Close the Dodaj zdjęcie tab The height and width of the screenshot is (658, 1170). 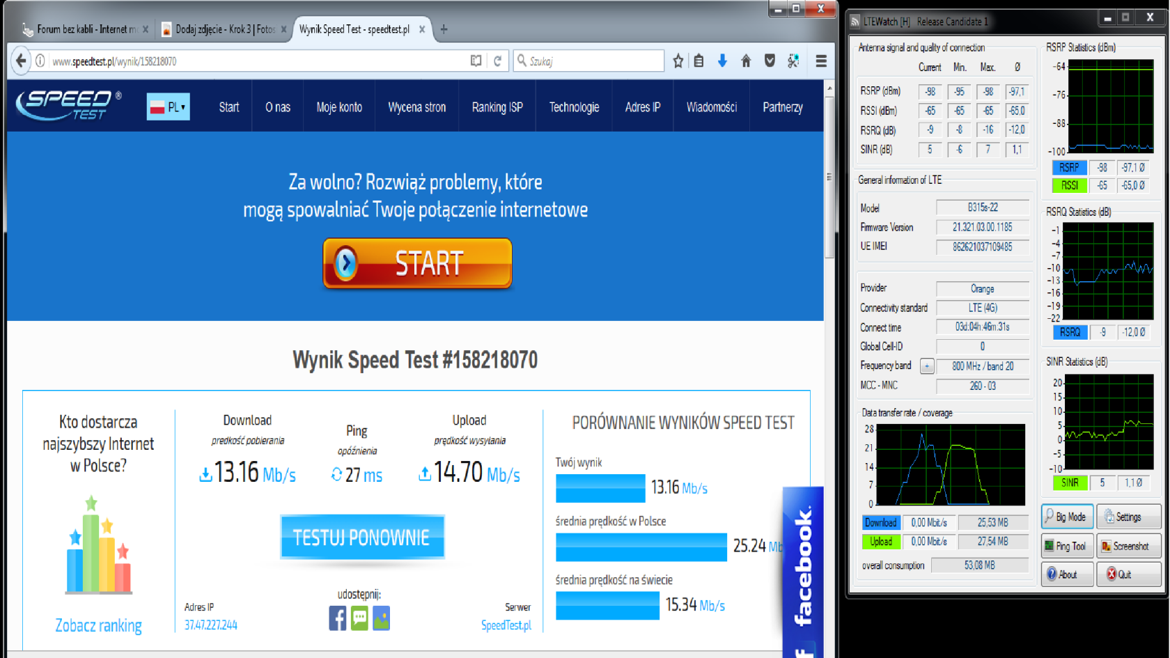click(283, 29)
